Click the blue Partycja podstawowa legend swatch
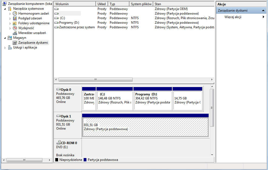This screenshot has width=268, height=170. 85,160
